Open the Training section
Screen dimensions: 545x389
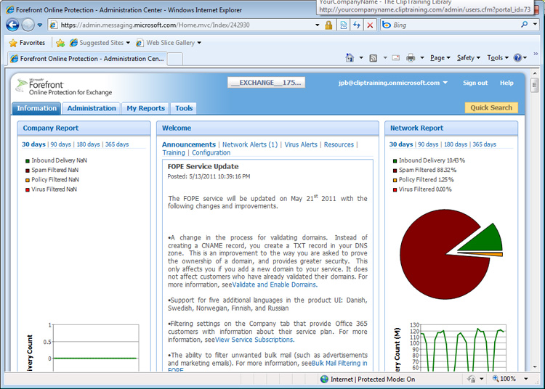click(x=174, y=152)
